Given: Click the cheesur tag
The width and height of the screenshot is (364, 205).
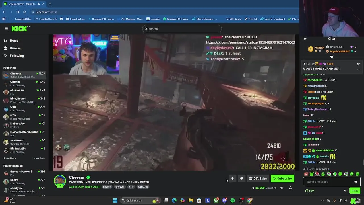Looking at the screenshot, I should (x=120, y=187).
